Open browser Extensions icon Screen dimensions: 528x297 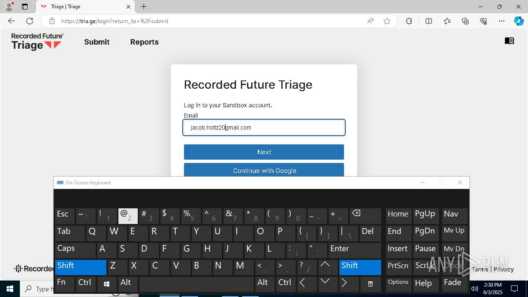pos(409,21)
